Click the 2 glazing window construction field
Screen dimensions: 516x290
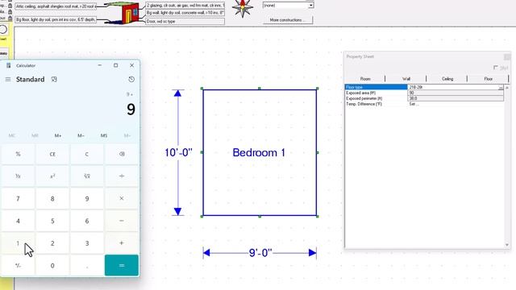(185, 6)
